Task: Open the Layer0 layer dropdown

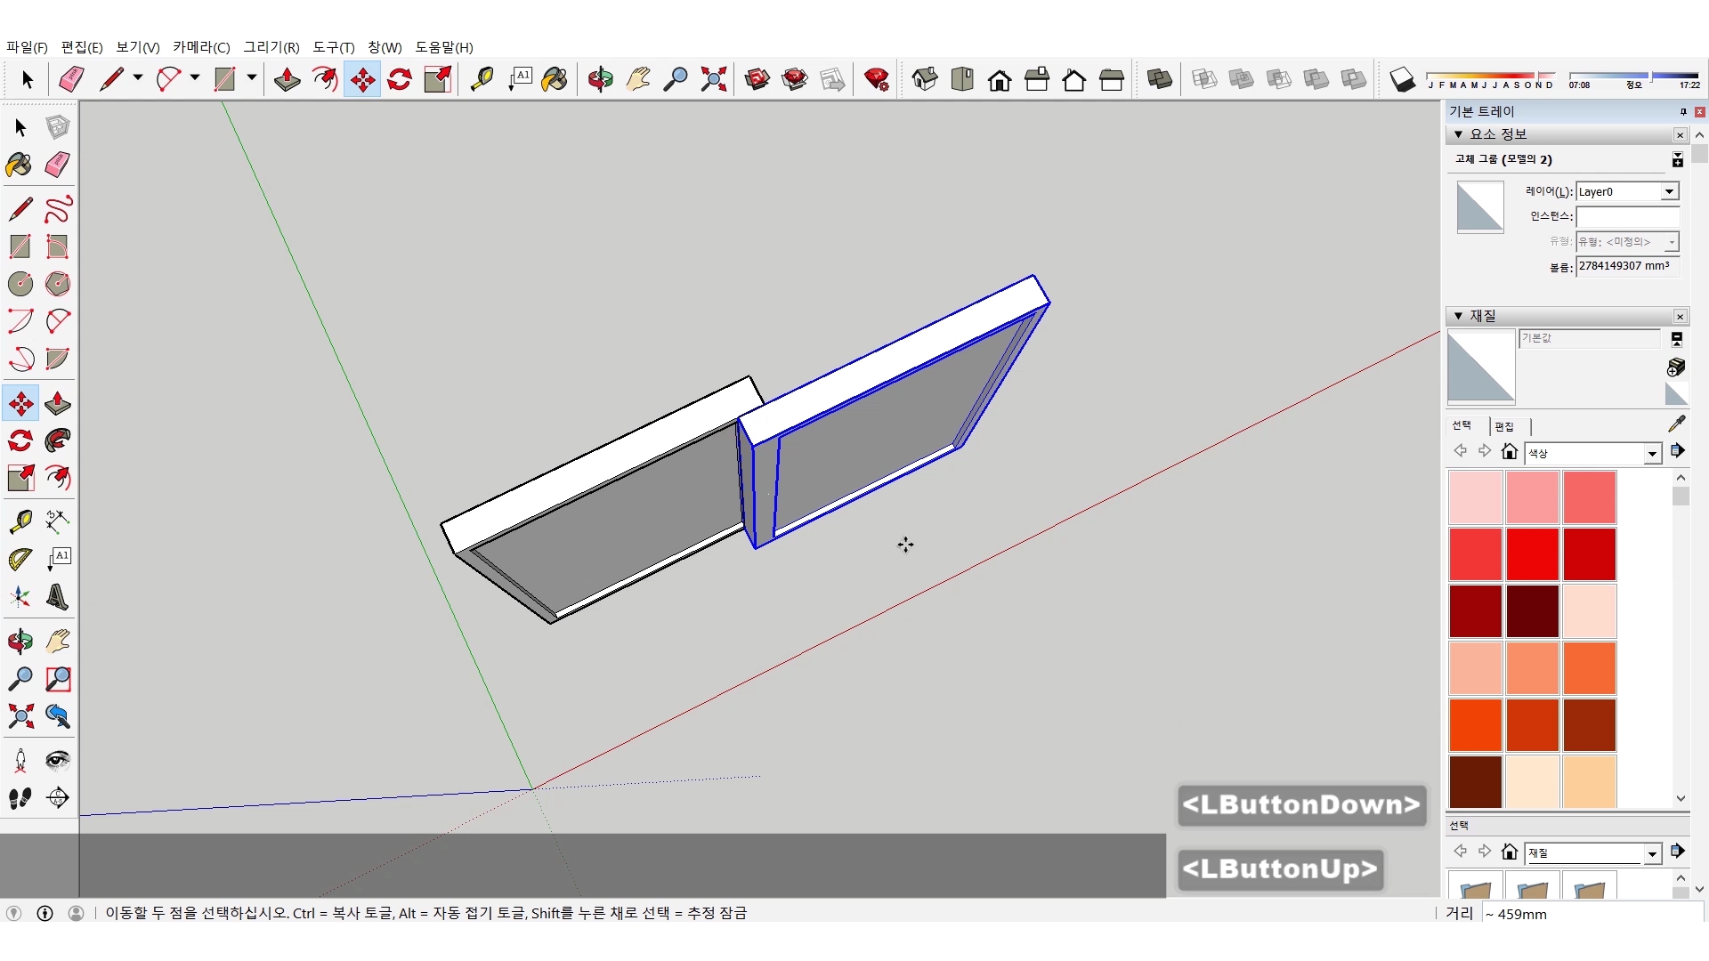Action: [x=1669, y=191]
